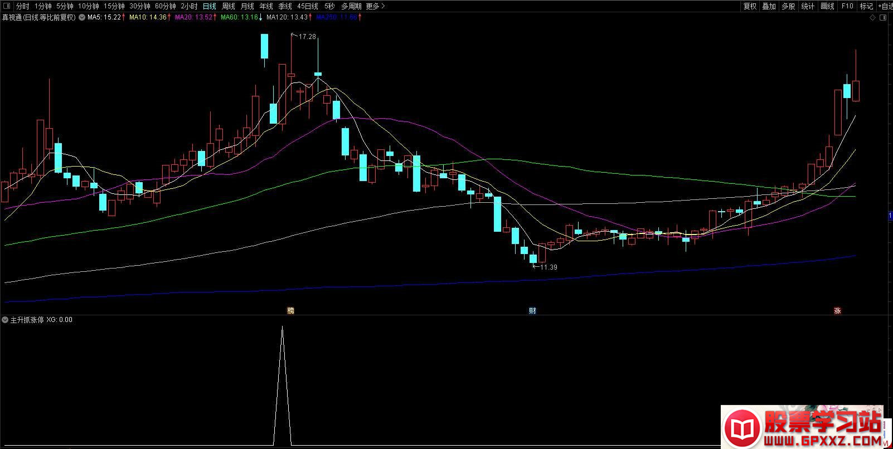
Task: Expand the 主升抓涨停 indicator dropdown
Action: [x=5, y=320]
